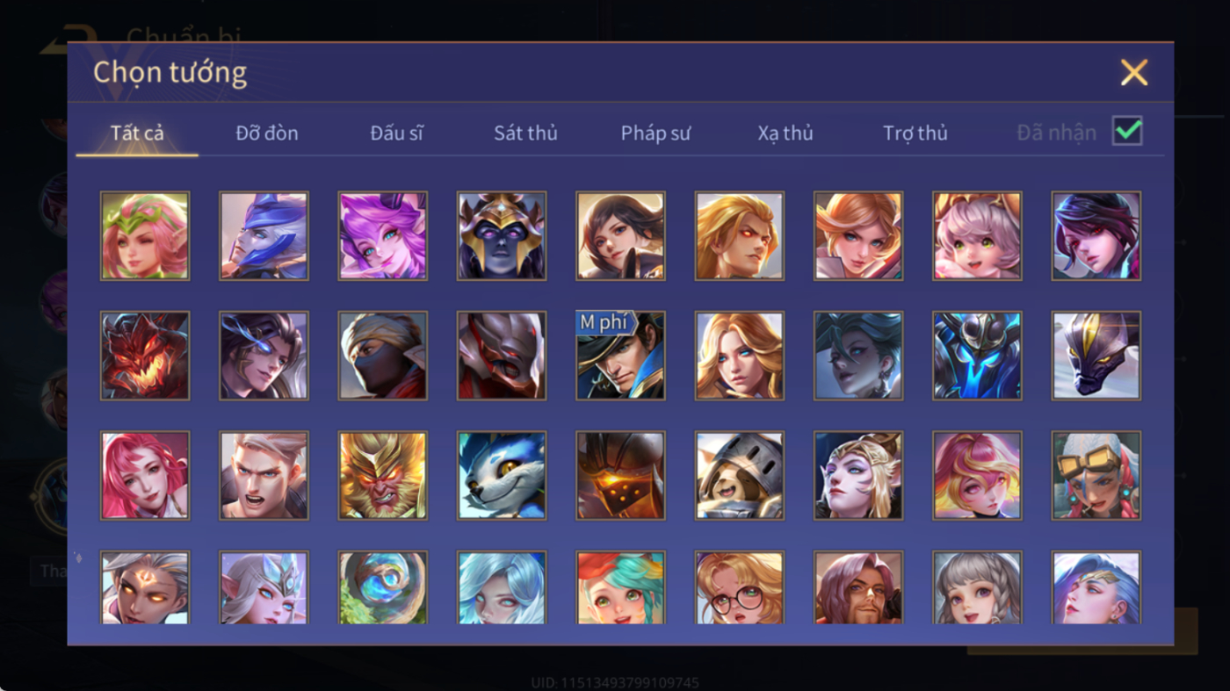This screenshot has width=1230, height=691.
Task: Pick the golden monkey king hero portrait
Action: coord(383,475)
